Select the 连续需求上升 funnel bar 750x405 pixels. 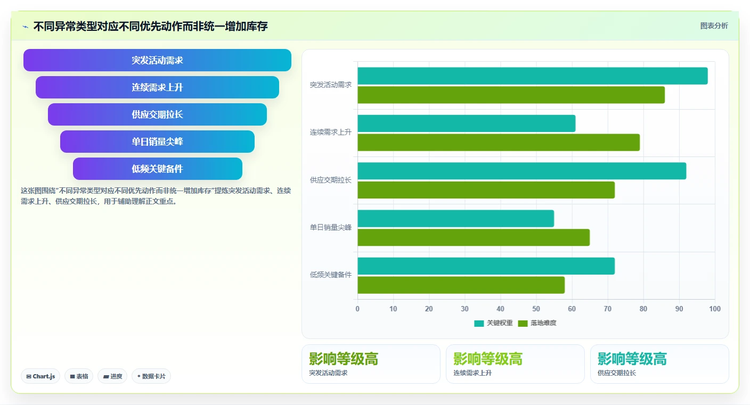tap(157, 87)
